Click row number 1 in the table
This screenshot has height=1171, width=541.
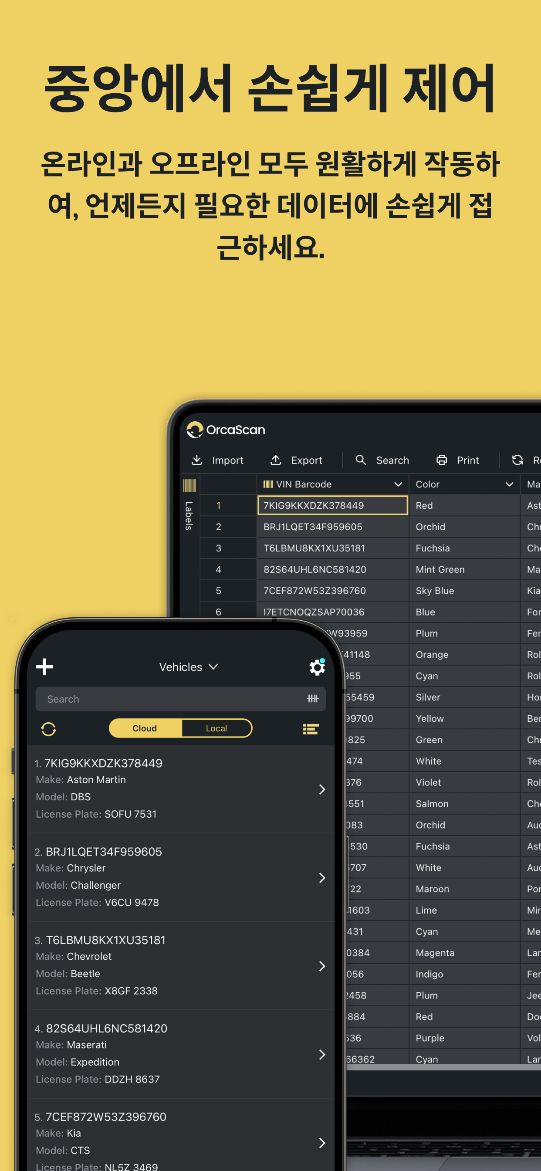pyautogui.click(x=228, y=505)
